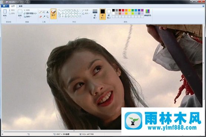
Task: Pick the green color swatch
Action: 133,10
